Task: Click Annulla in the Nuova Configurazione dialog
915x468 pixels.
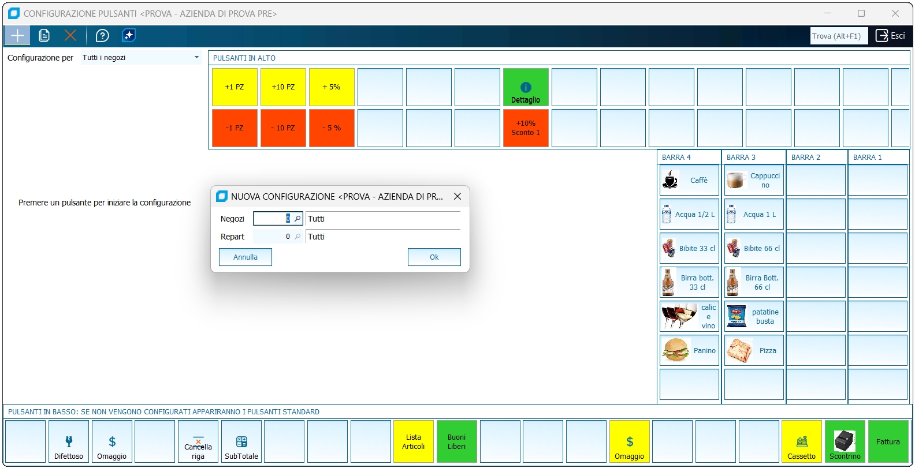Action: point(246,257)
